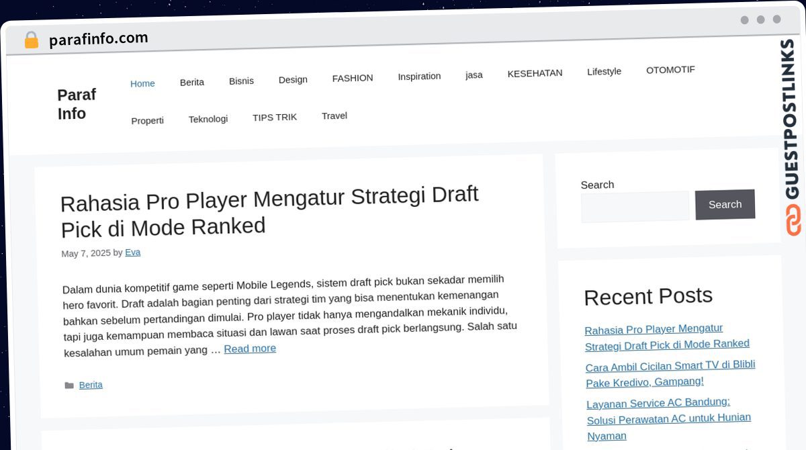Click the rightmost gray window dot
The height and width of the screenshot is (450, 806).
[777, 20]
